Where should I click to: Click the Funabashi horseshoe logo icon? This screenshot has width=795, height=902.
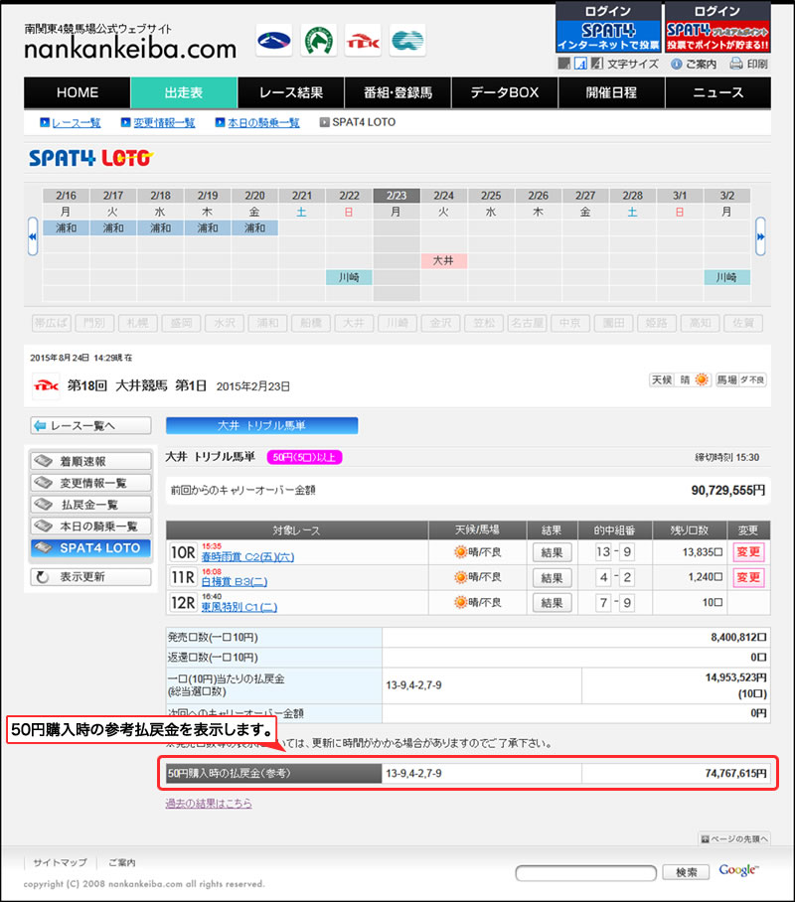319,41
